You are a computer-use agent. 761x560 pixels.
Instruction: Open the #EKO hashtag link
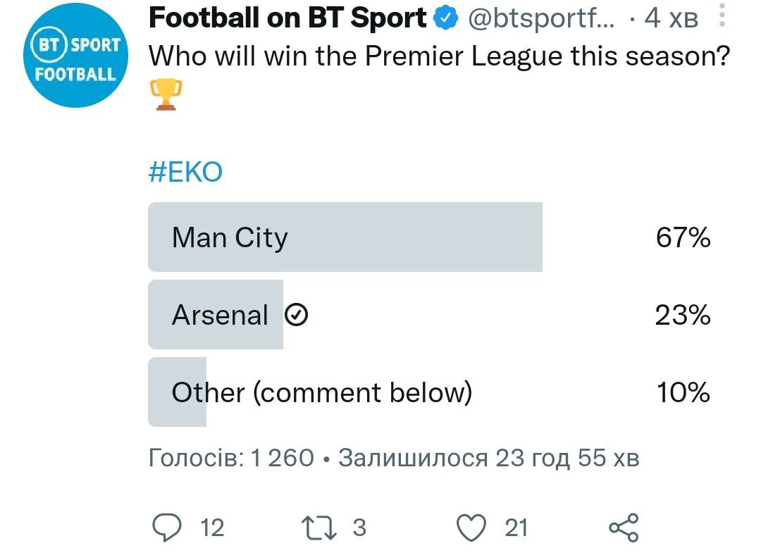pos(185,173)
